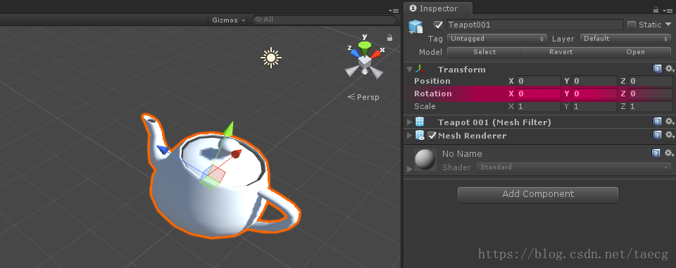Viewport: 676px width, 268px height.
Task: Expand the Teapot 001 Mesh Filter component
Action: coord(410,122)
